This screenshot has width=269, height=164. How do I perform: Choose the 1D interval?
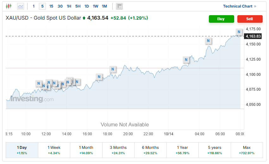tap(87, 6)
